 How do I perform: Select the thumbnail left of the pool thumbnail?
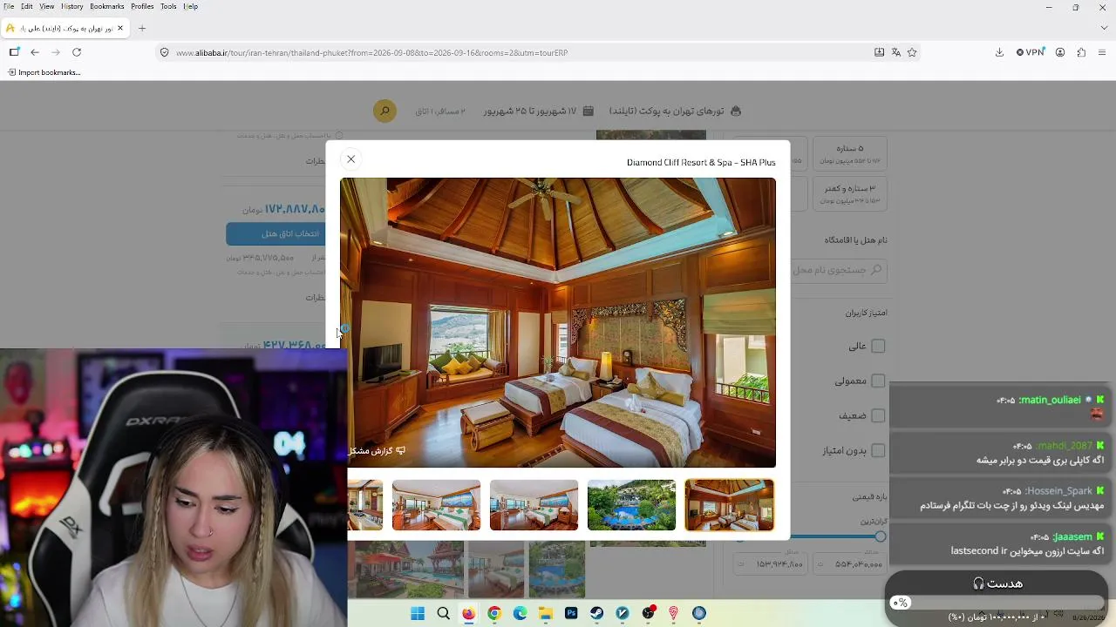point(534,505)
